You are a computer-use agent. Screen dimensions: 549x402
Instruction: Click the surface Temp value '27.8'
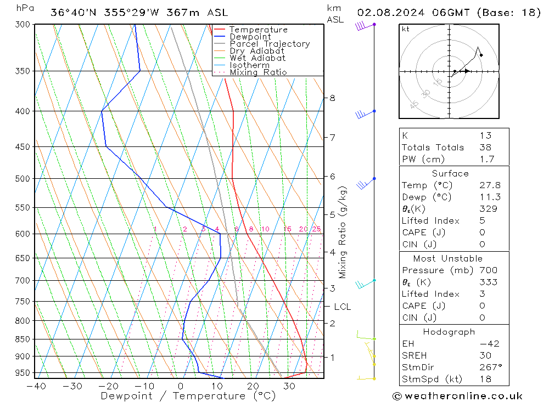click(x=490, y=185)
